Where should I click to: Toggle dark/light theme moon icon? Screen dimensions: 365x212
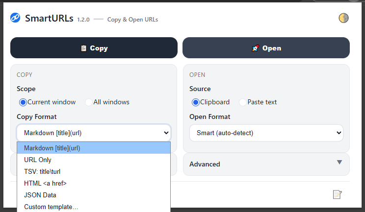pyautogui.click(x=343, y=18)
